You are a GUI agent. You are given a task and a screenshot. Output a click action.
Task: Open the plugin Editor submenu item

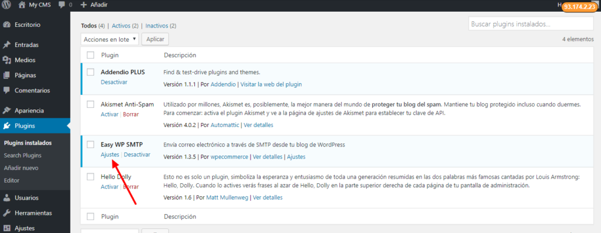coord(12,180)
